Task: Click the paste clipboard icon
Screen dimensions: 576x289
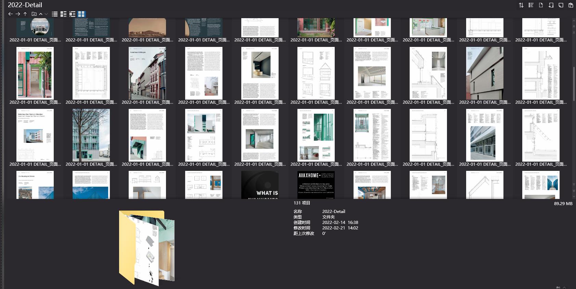Action: [571, 5]
